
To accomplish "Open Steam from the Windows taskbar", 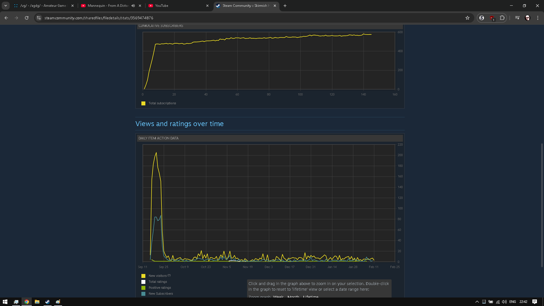I will click(x=48, y=302).
